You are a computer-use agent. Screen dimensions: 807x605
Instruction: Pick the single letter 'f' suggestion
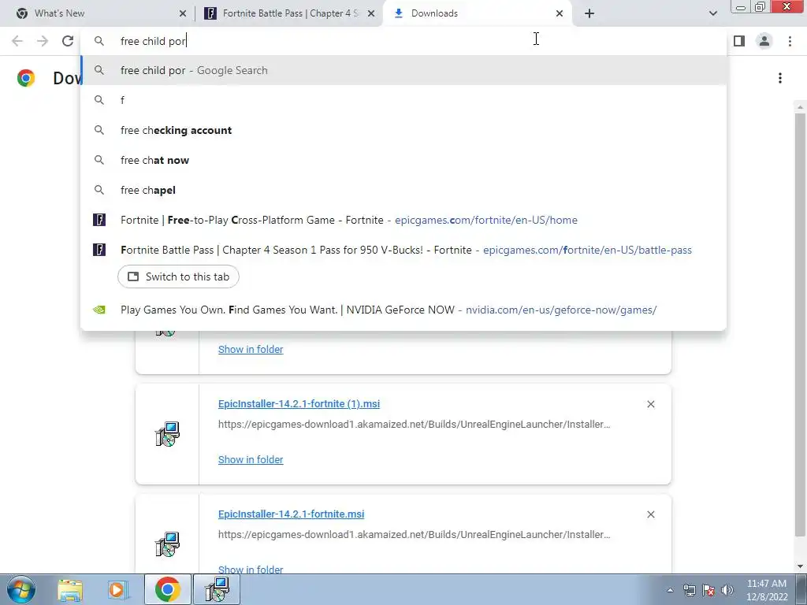(x=403, y=100)
